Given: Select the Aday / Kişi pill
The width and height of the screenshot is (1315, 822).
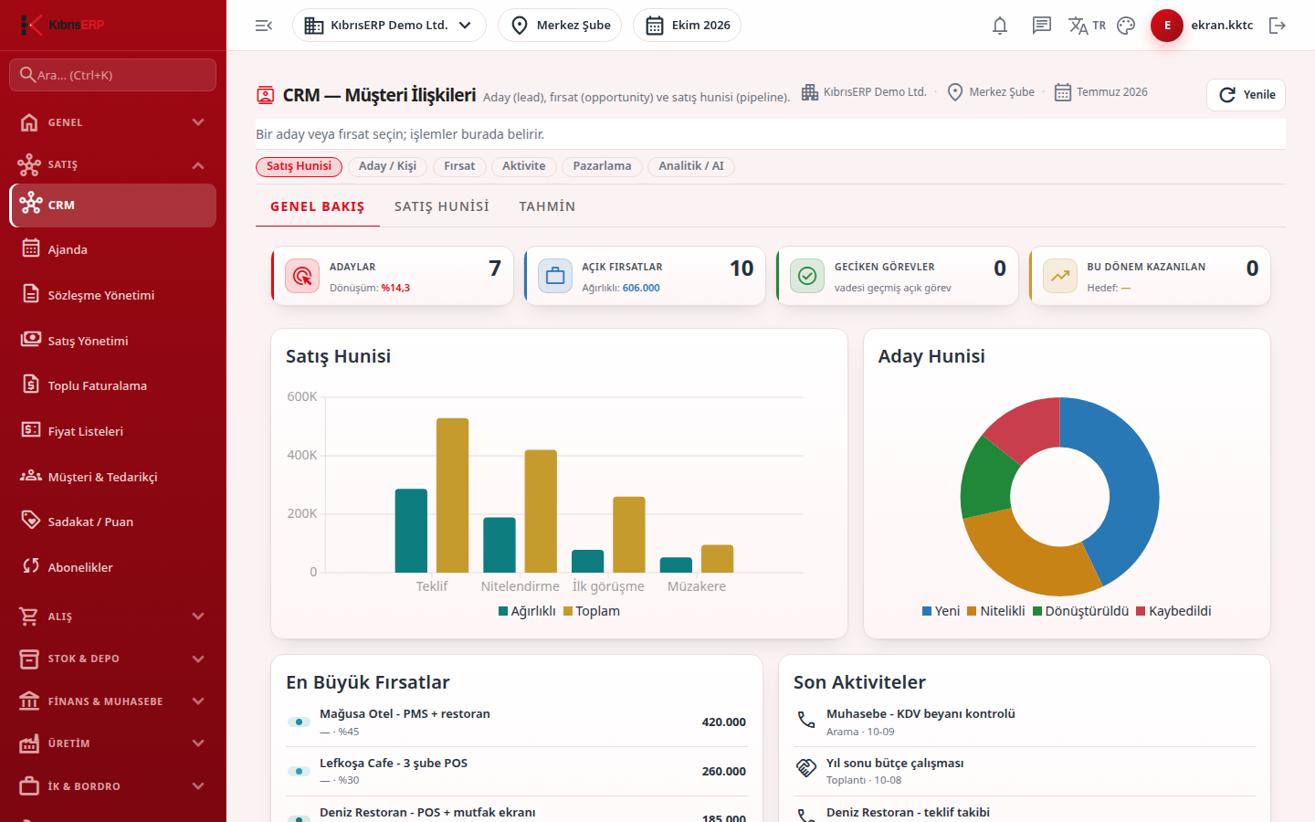Looking at the screenshot, I should pyautogui.click(x=387, y=166).
